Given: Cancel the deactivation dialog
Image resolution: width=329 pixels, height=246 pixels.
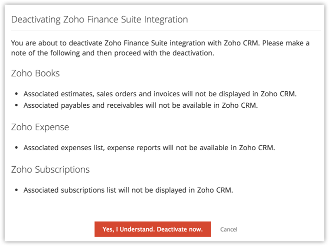Looking at the screenshot, I should pyautogui.click(x=228, y=230).
